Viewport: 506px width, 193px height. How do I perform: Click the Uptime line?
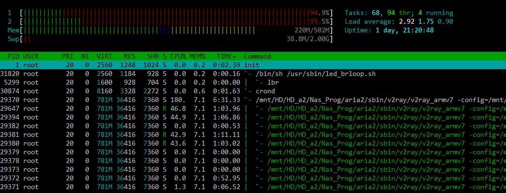pos(389,30)
